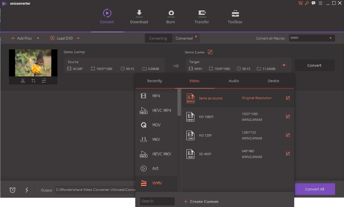This screenshot has width=344, height=207.
Task: Click the uniconverter logo icon
Action: pyautogui.click(x=4, y=4)
